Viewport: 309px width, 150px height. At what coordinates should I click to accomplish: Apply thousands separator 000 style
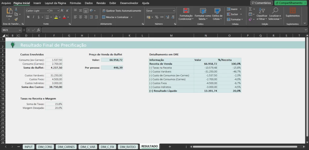(x=162, y=17)
